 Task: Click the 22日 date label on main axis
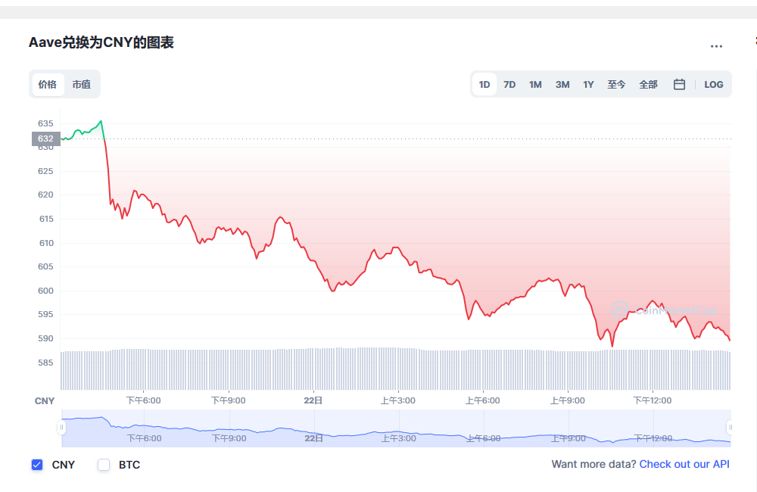point(313,400)
